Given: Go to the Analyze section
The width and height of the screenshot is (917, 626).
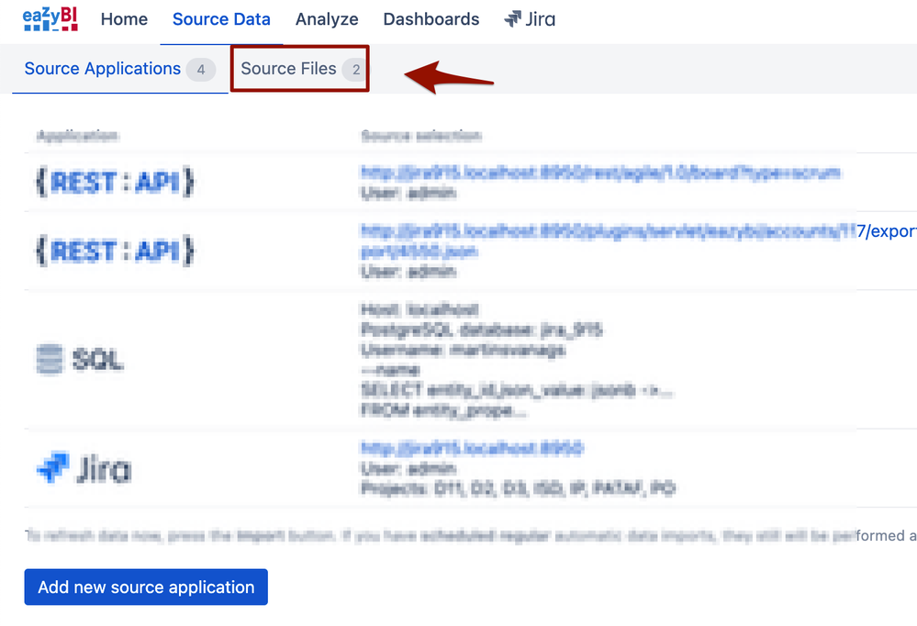Looking at the screenshot, I should (327, 19).
